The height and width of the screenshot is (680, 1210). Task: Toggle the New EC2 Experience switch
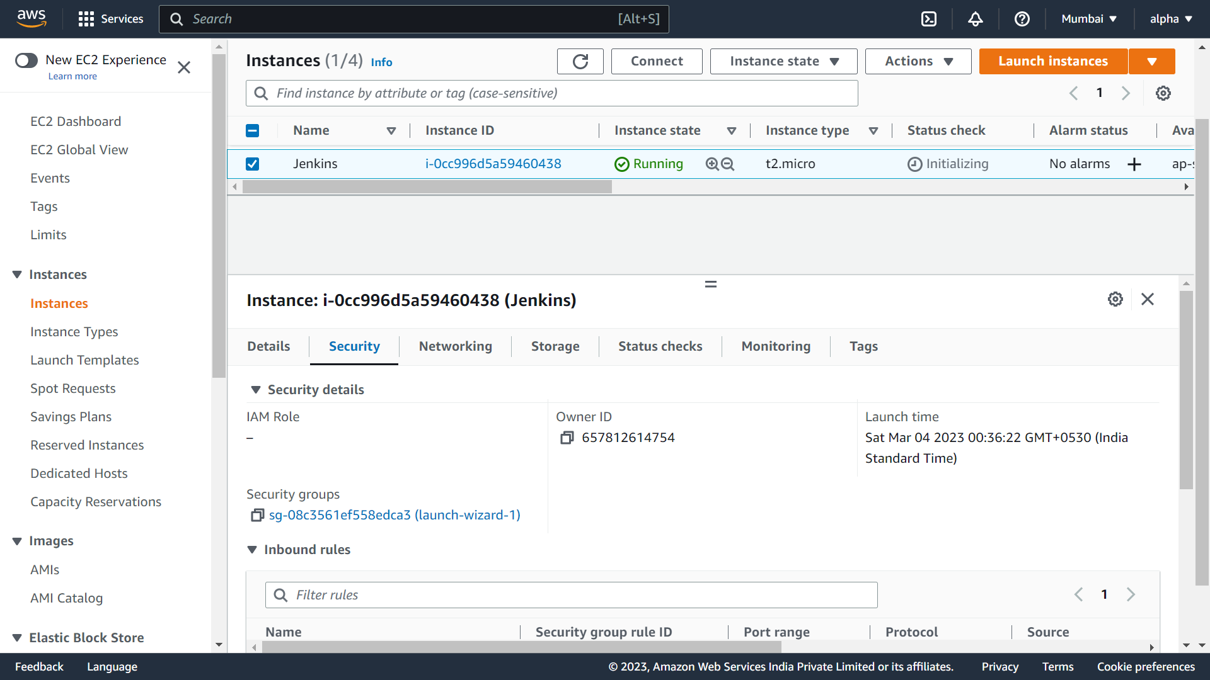(26, 60)
